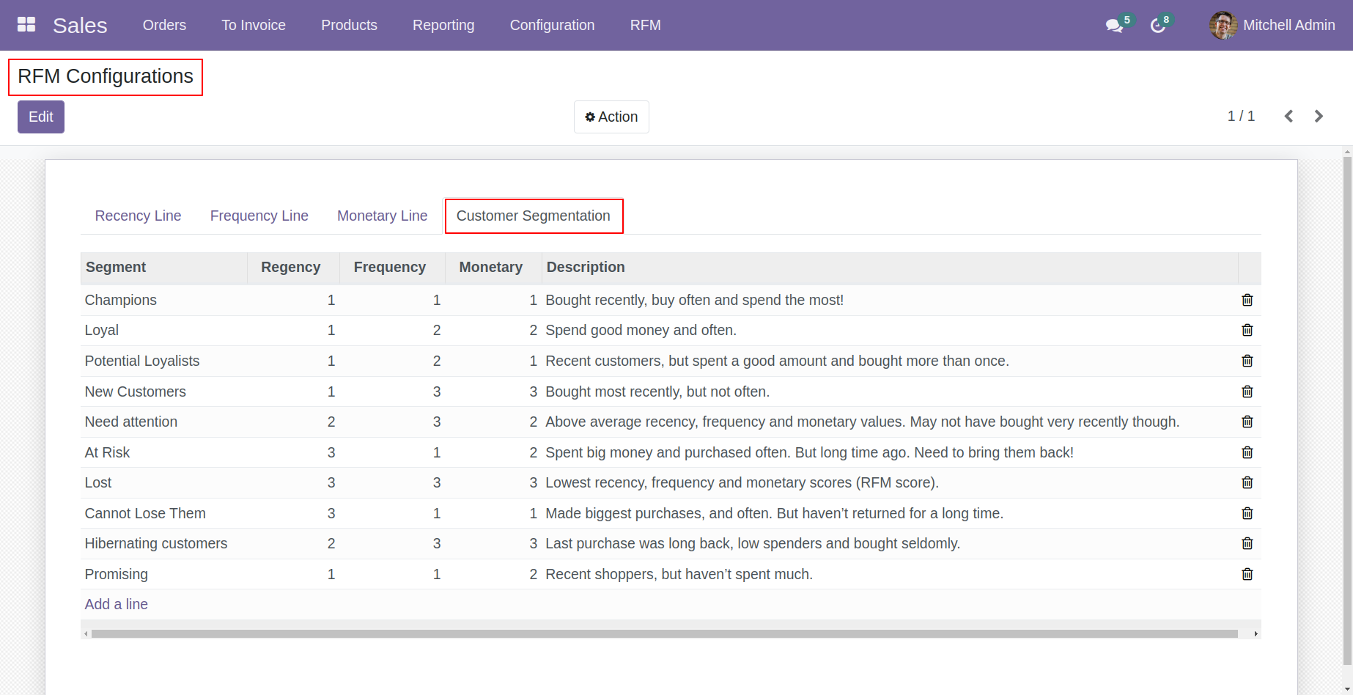Open the RFM menu
This screenshot has width=1353, height=695.
click(645, 25)
